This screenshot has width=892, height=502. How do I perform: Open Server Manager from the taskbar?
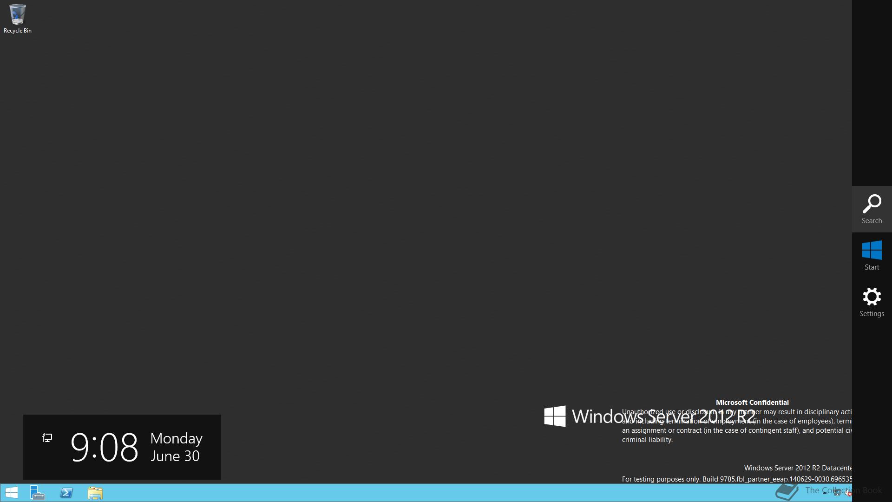click(38, 493)
